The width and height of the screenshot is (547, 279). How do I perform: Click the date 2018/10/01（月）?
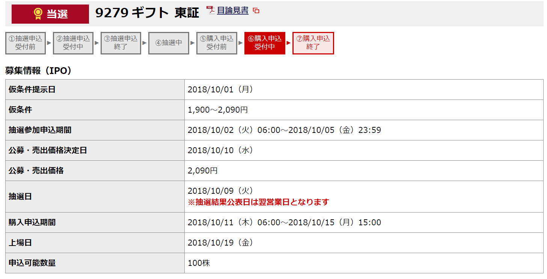click(x=220, y=89)
